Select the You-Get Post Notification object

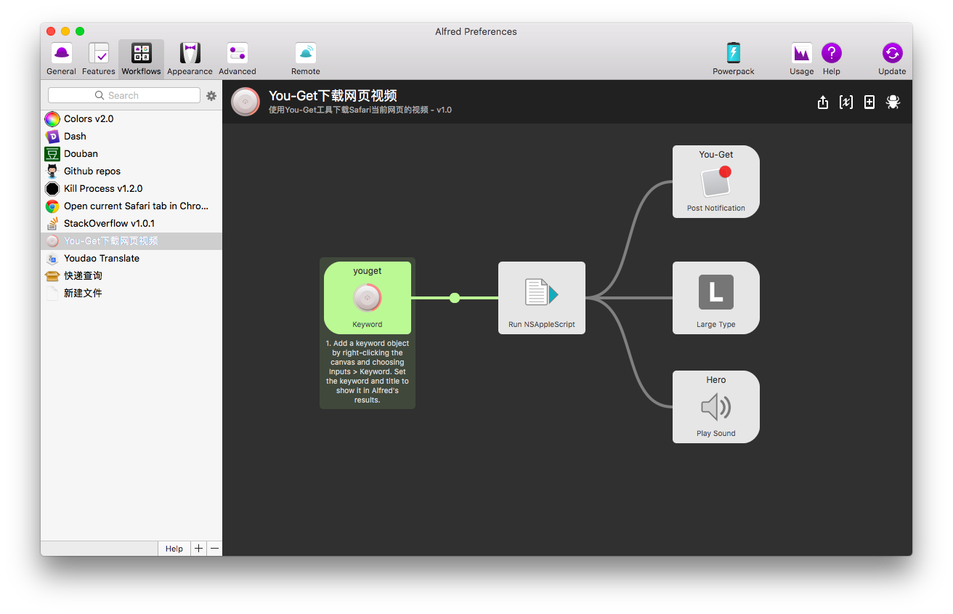point(716,182)
